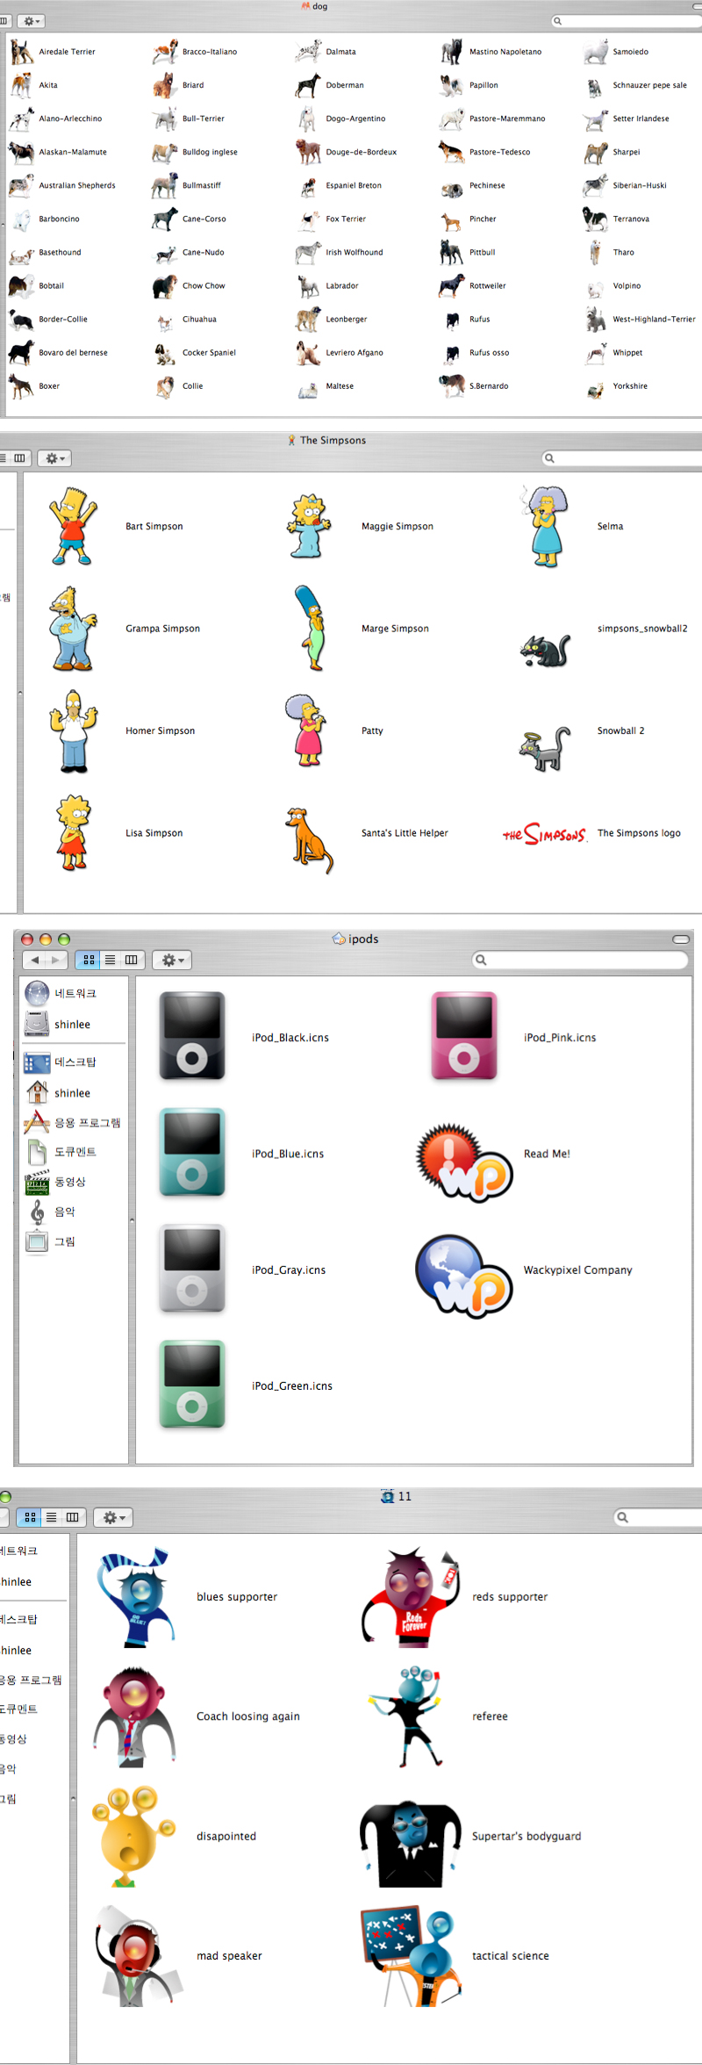Switch to column view in ipods window
This screenshot has height=2065, width=702.
(x=131, y=960)
